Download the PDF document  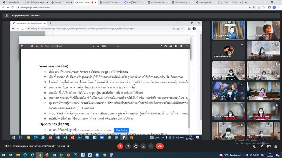point(176,46)
